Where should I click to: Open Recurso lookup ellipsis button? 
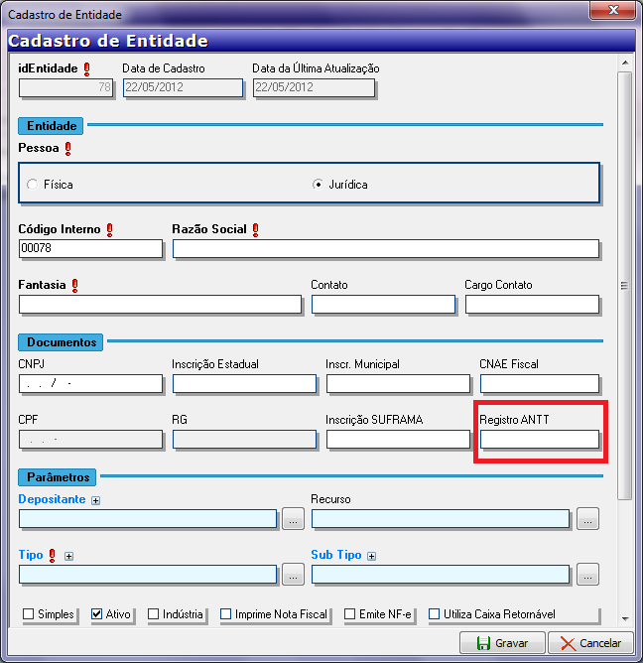click(587, 519)
